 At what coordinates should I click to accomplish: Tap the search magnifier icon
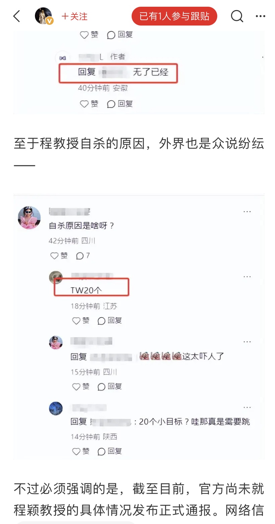coord(237,16)
